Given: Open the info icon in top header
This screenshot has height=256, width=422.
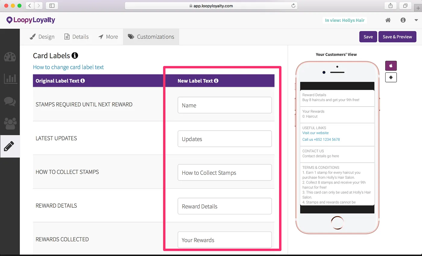Looking at the screenshot, I should [x=403, y=20].
